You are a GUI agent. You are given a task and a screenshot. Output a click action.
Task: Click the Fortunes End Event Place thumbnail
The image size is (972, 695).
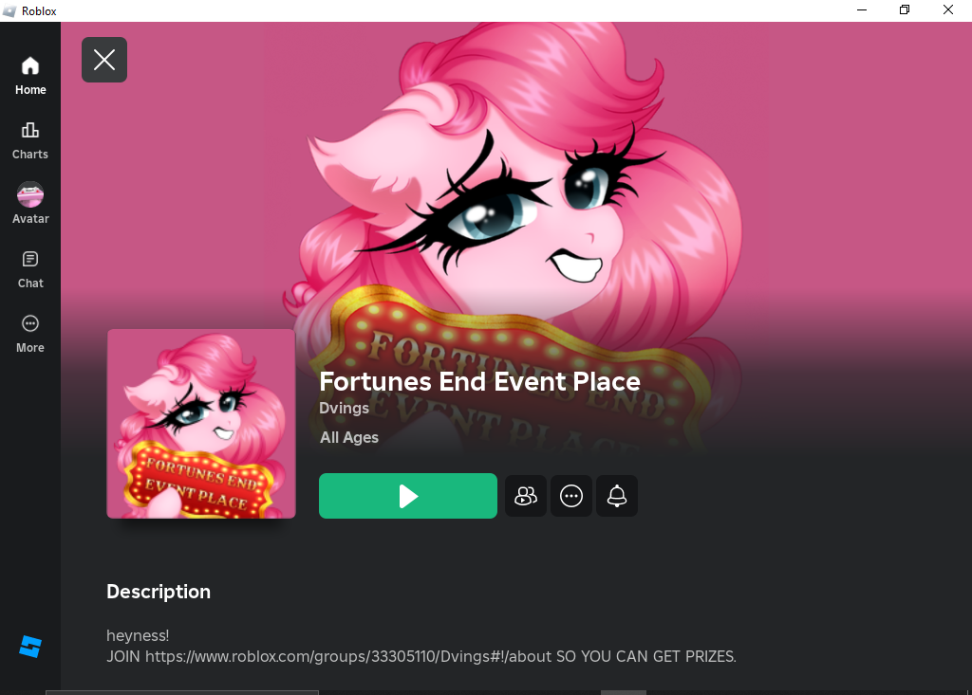click(x=201, y=424)
